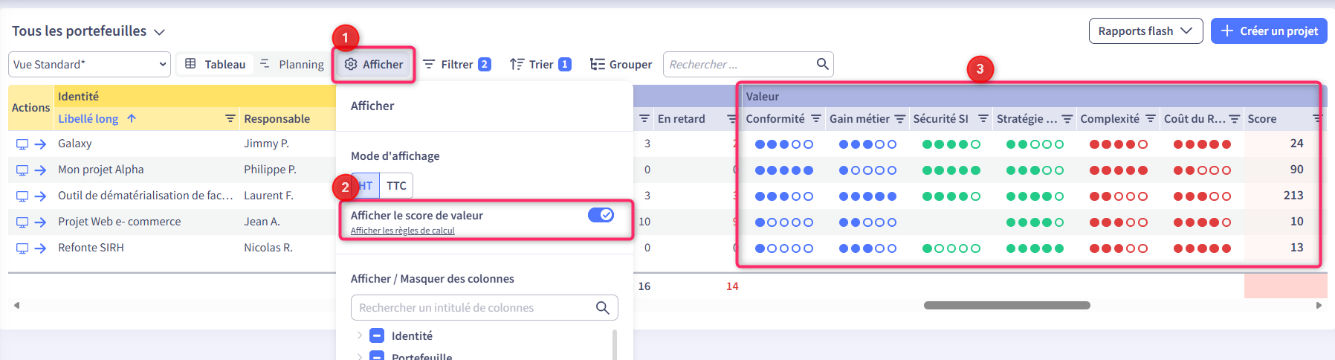Select the TTC display mode
This screenshot has height=360, width=1335.
pos(396,186)
